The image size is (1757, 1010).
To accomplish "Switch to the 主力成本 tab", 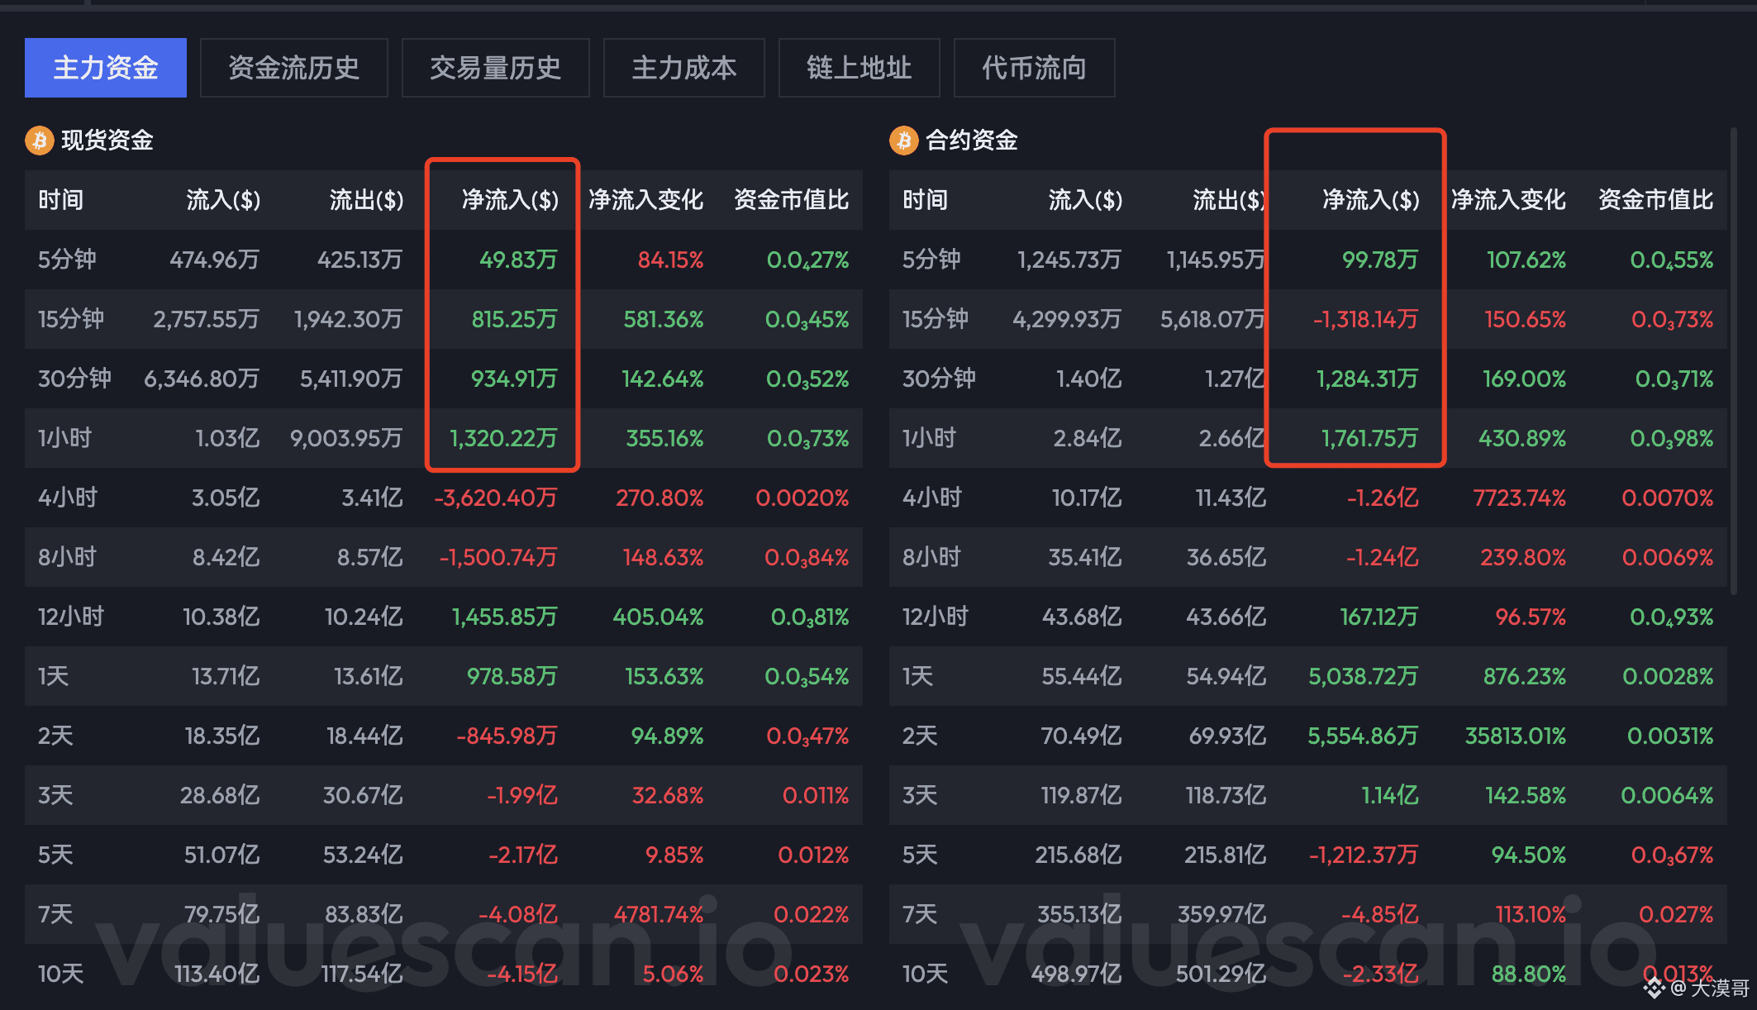I will click(683, 68).
